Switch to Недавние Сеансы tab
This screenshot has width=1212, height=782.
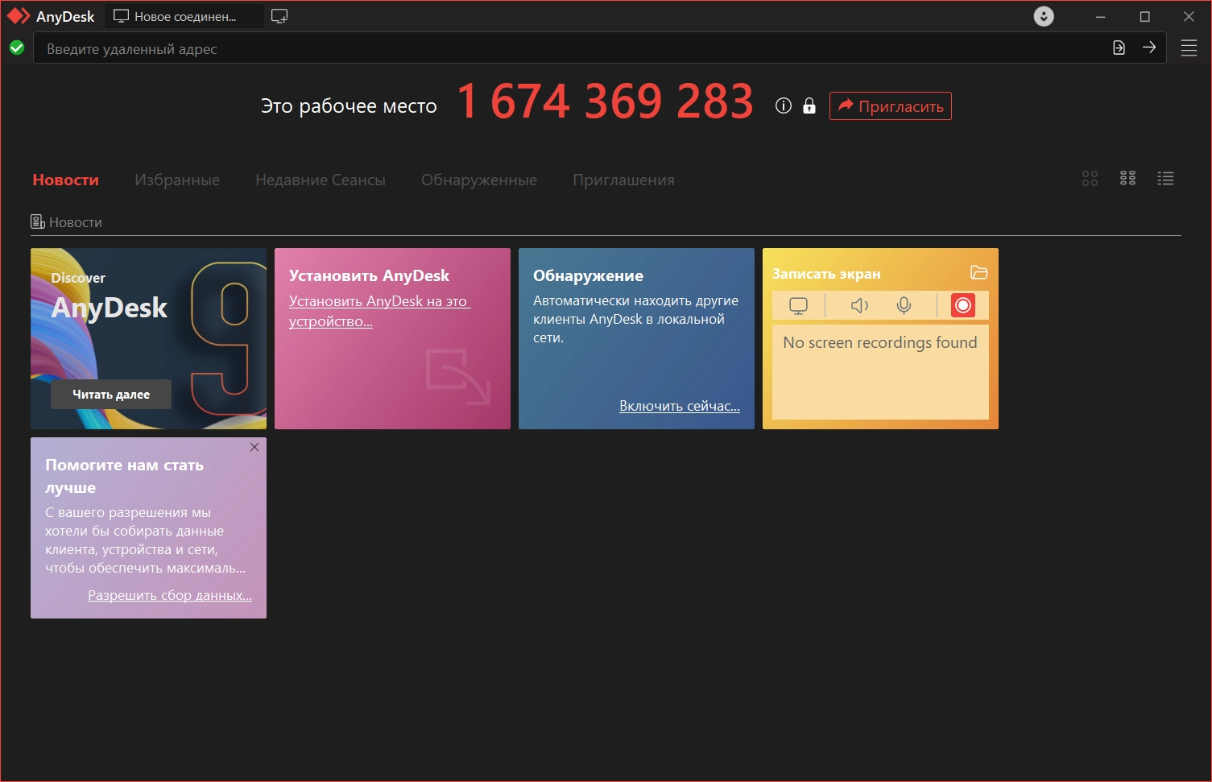[x=320, y=180]
